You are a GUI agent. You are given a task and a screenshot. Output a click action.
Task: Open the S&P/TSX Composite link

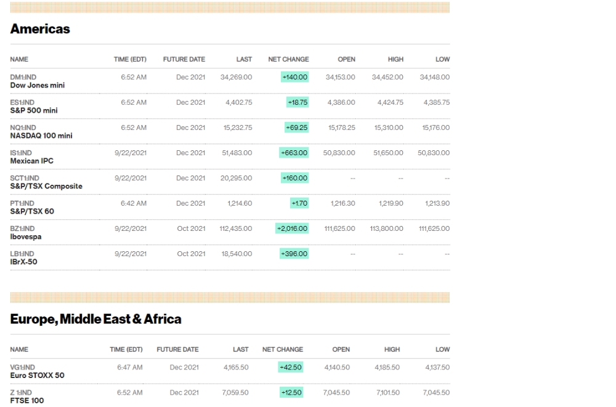(46, 186)
